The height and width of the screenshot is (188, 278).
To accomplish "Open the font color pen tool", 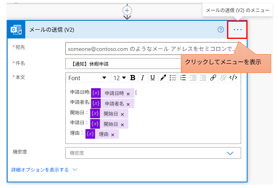I will pos(163,78).
